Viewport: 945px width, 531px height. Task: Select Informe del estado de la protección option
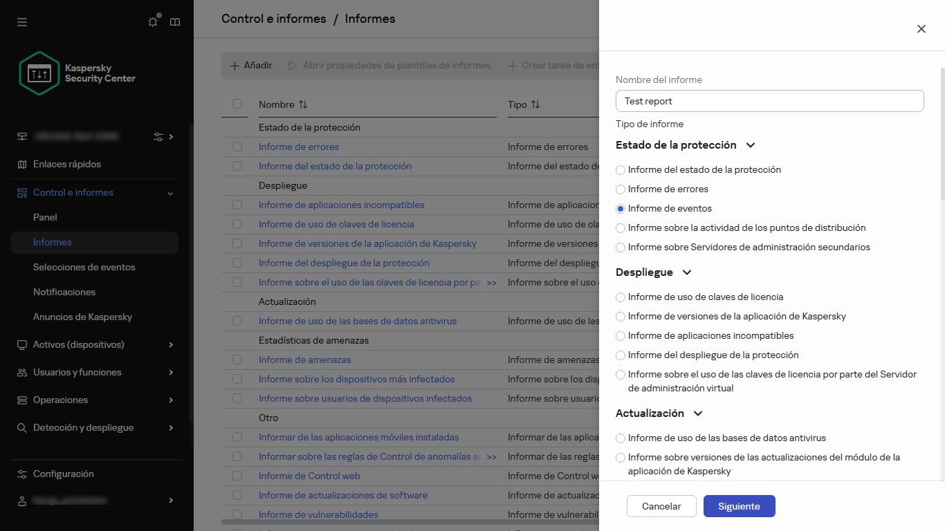pos(621,170)
